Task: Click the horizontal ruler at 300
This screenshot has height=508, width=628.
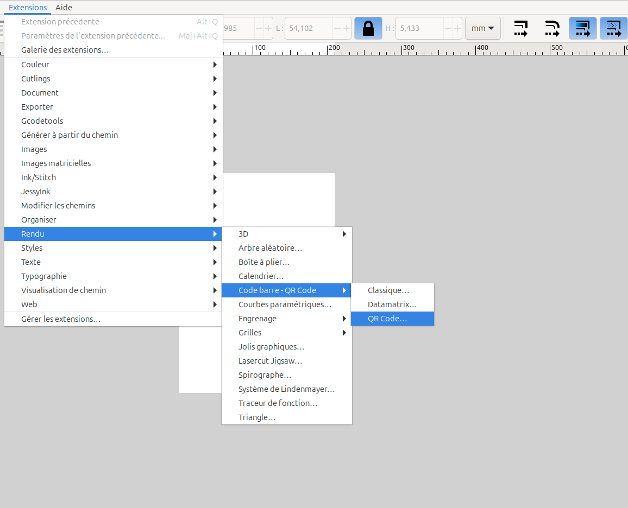Action: click(x=403, y=49)
